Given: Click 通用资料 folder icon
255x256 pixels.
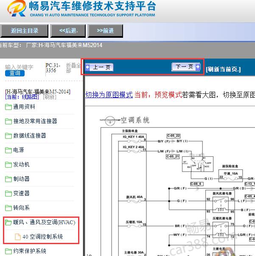Looking at the screenshot, I should (x=8, y=107).
